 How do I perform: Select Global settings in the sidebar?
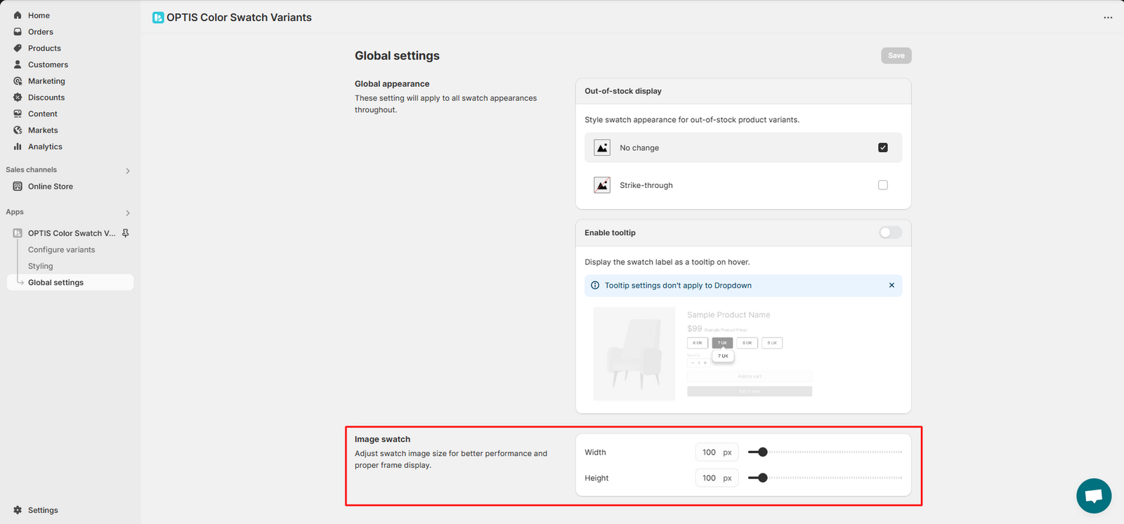pos(70,282)
